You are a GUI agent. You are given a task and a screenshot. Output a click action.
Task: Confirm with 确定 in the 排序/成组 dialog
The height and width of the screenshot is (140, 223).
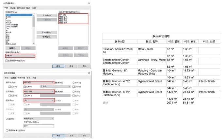pyautogui.click(x=58, y=136)
